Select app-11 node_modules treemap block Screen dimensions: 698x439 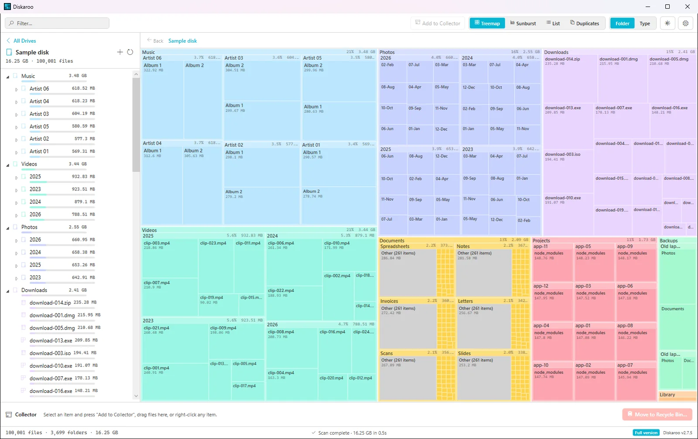point(553,265)
